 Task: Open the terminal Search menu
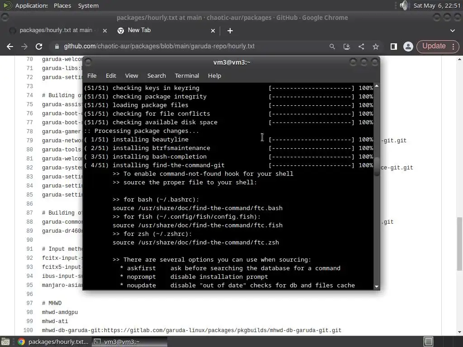pyautogui.click(x=156, y=76)
